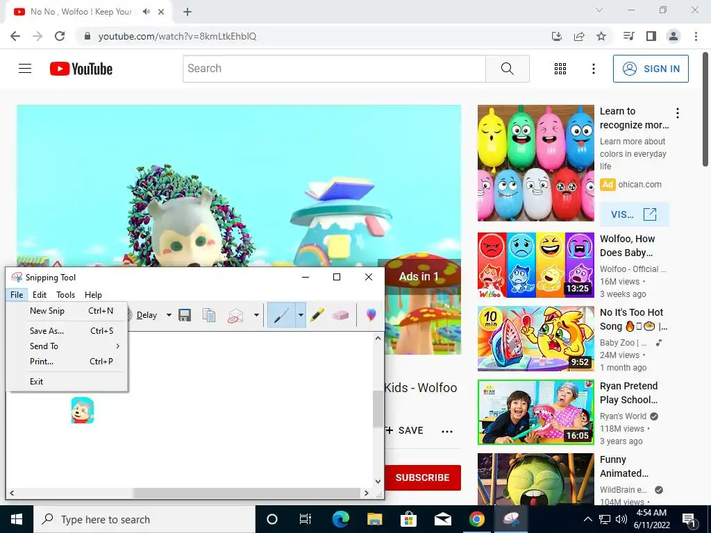Open the Windows Start menu
The height and width of the screenshot is (533, 711).
[x=17, y=519]
